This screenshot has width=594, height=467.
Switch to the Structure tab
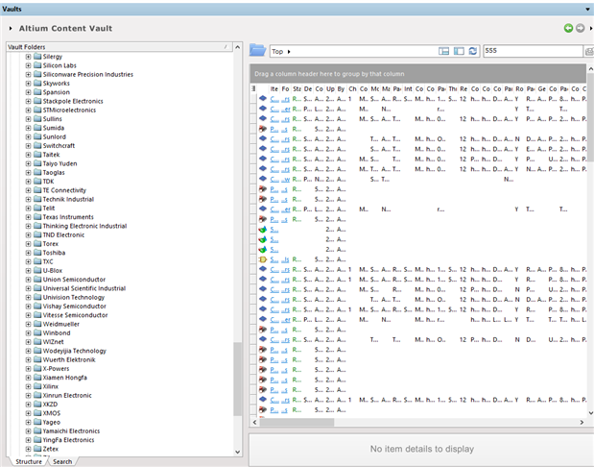pos(29,461)
